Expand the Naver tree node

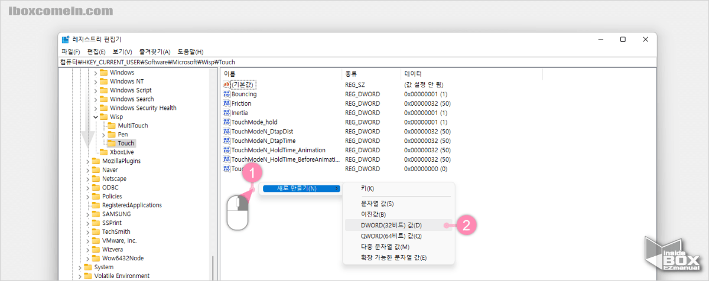[88, 169]
